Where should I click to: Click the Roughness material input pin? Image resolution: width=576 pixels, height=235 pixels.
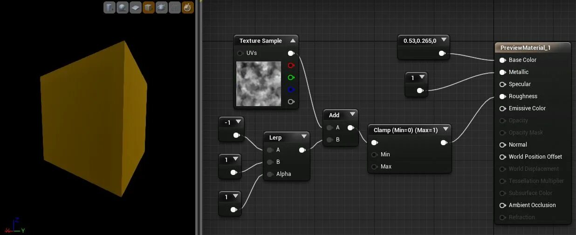[x=503, y=96]
